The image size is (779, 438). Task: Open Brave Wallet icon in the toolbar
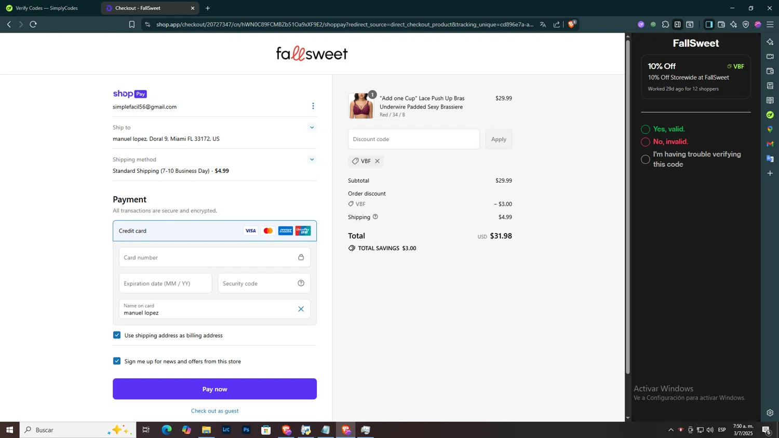point(721,24)
